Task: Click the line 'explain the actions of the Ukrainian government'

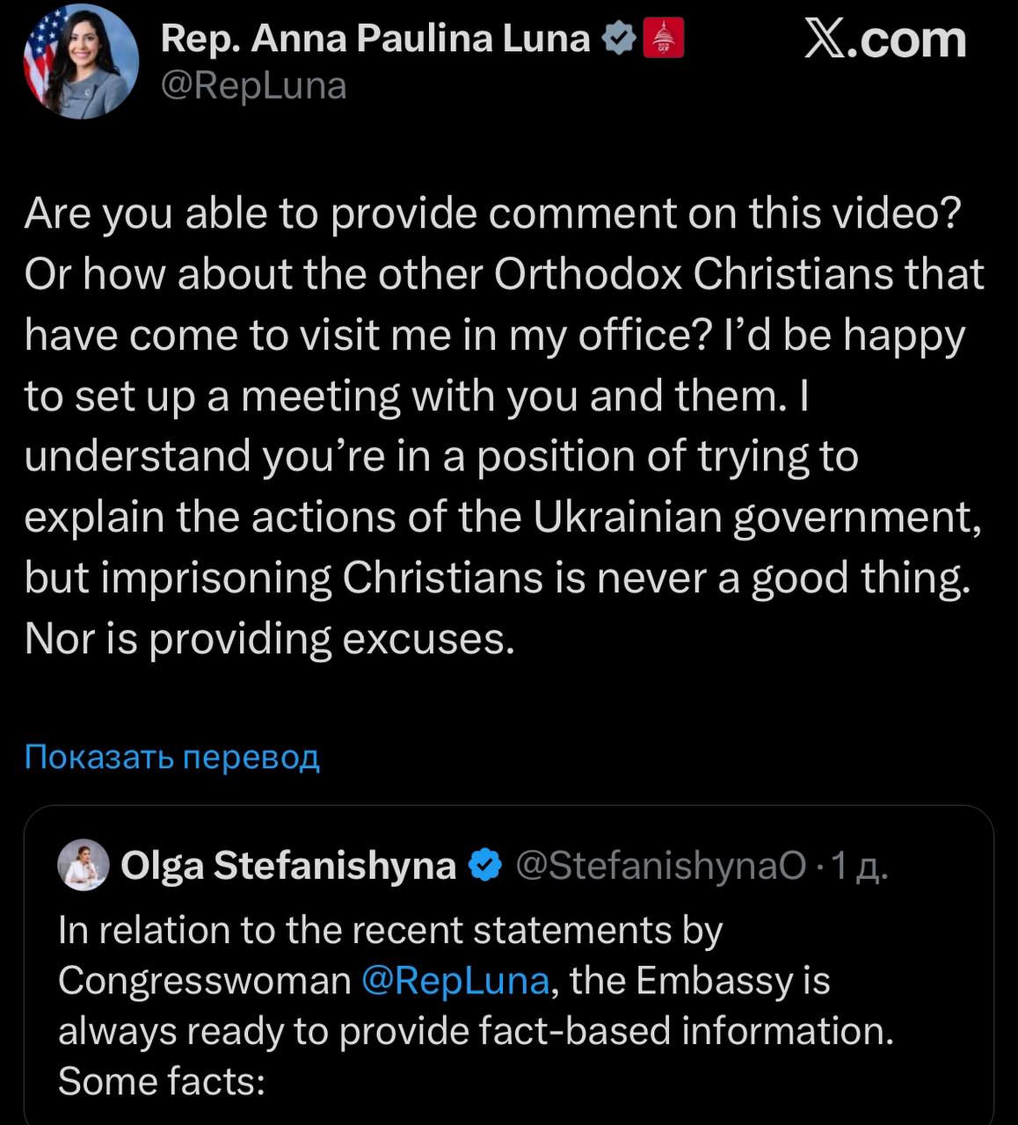Action: (502, 517)
